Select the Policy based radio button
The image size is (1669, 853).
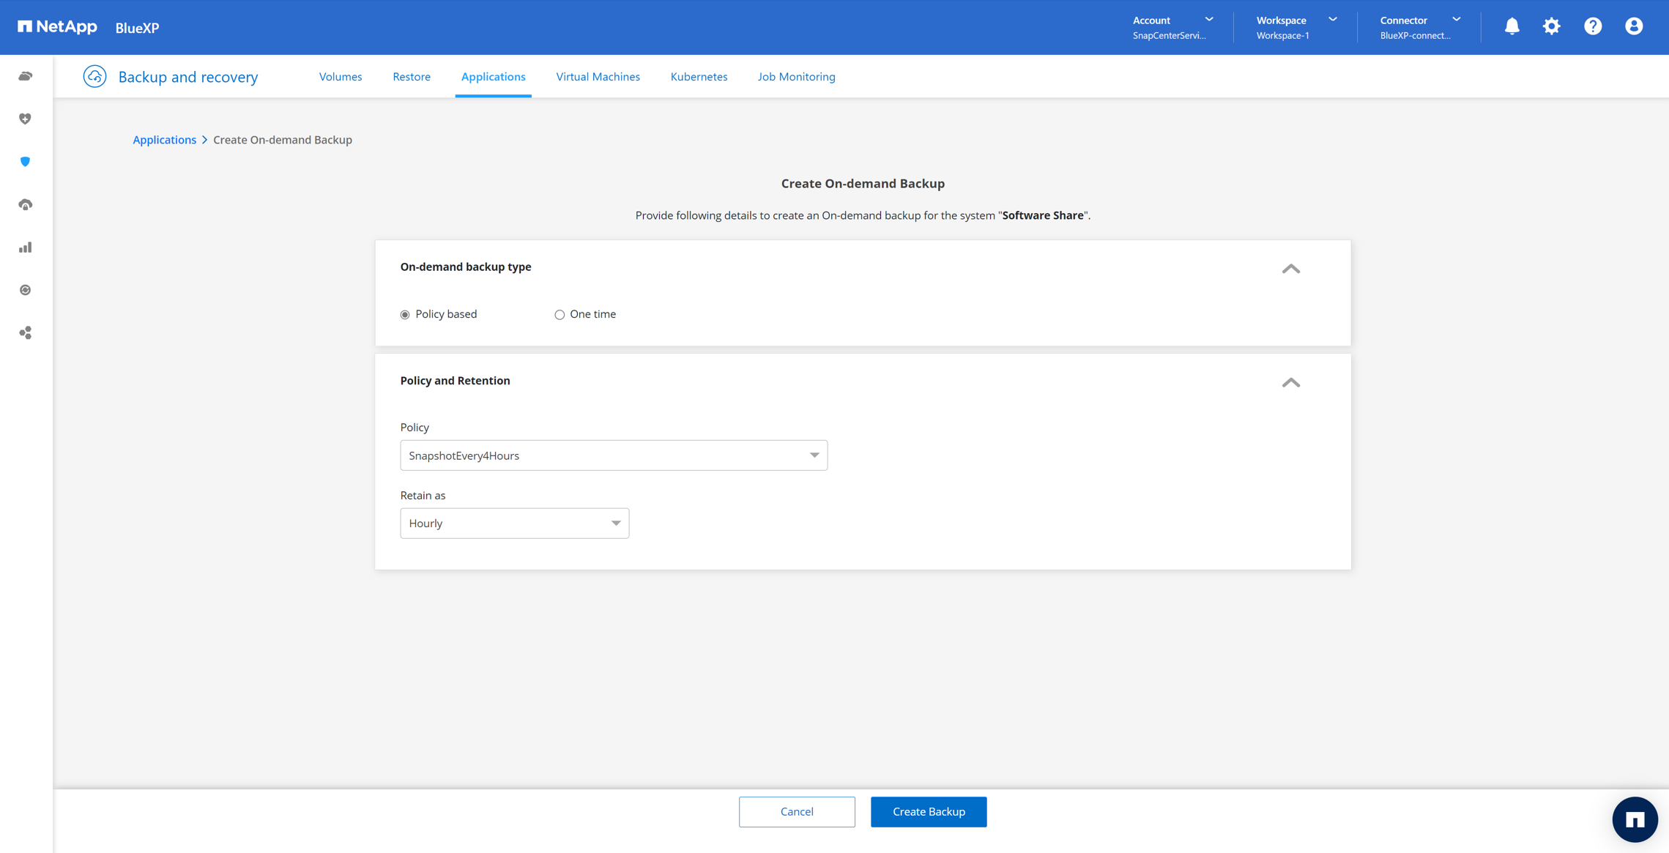coord(405,315)
